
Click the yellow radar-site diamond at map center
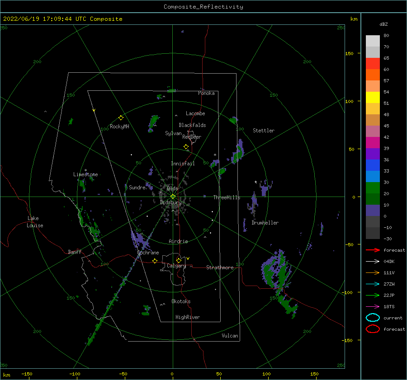(173, 197)
